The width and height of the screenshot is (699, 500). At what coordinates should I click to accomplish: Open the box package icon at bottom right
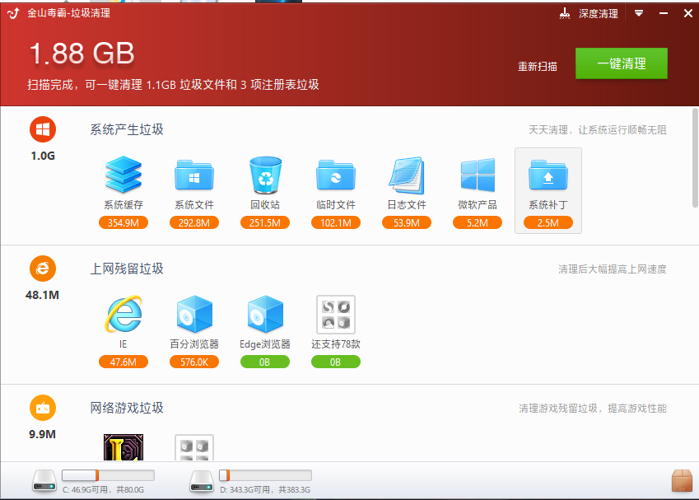point(682,481)
